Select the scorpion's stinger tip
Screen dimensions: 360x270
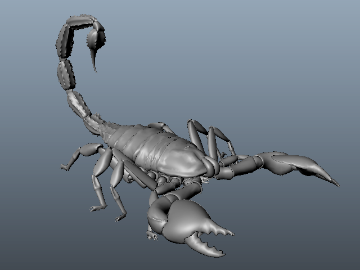[94, 62]
